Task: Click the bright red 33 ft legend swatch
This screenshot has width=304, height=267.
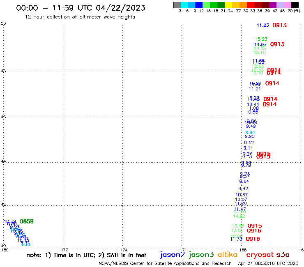Action: coord(251,5)
